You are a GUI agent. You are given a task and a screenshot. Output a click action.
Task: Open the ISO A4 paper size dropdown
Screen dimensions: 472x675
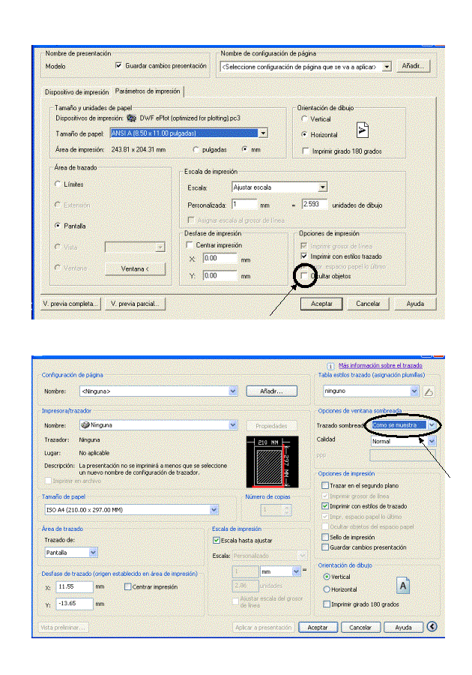click(x=214, y=510)
